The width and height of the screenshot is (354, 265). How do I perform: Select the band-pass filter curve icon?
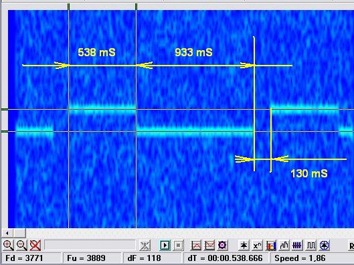[196, 245]
